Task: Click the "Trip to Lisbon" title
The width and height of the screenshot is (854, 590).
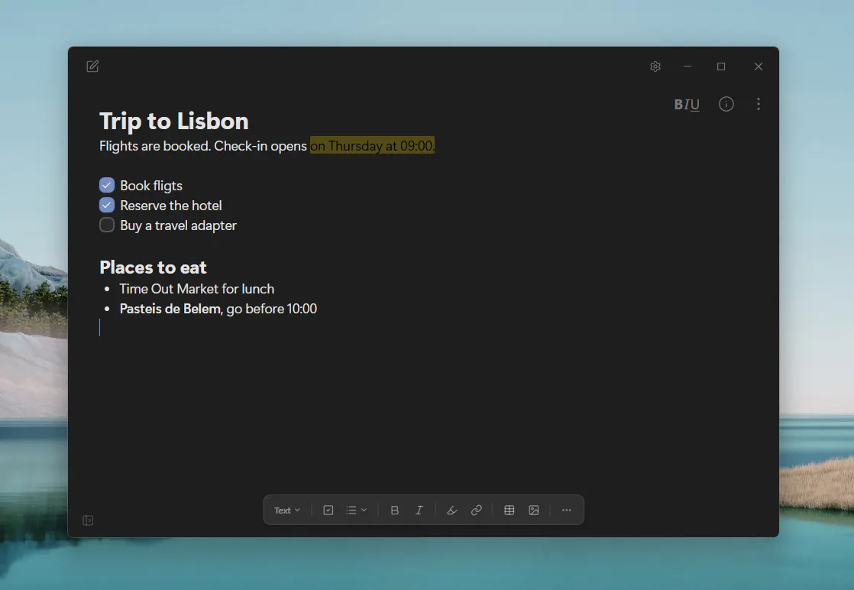Action: 173,121
